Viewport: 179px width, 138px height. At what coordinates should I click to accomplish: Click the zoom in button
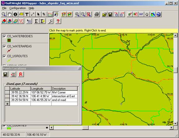tap(77, 14)
